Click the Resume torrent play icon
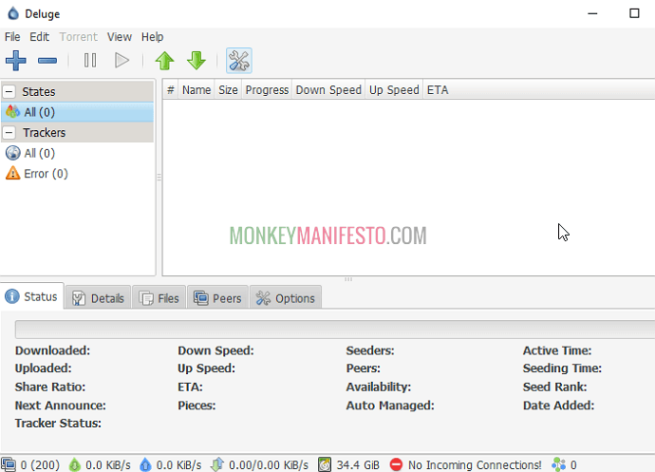This screenshot has height=472, width=655. (x=122, y=61)
